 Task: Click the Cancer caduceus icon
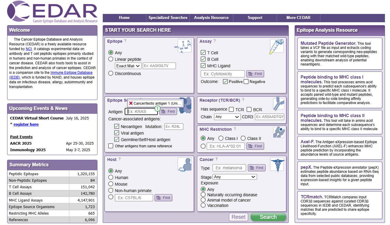tap(277, 165)
